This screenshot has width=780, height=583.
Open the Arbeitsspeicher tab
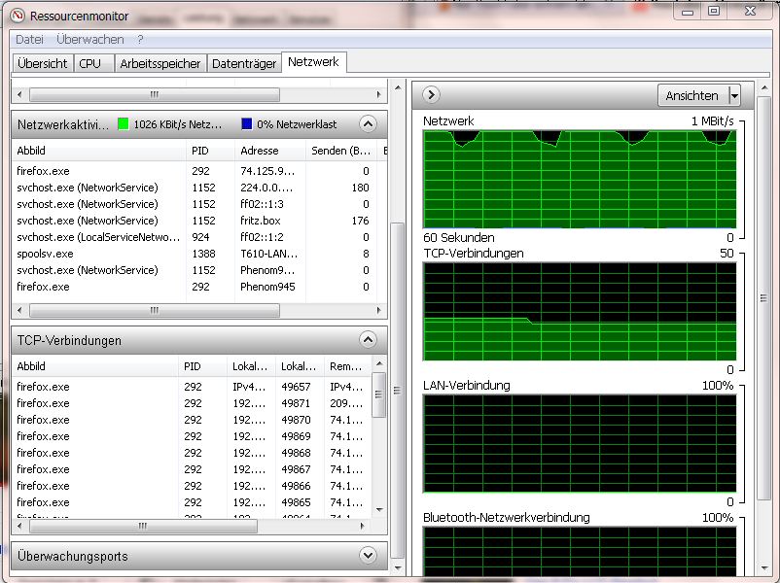click(x=160, y=63)
